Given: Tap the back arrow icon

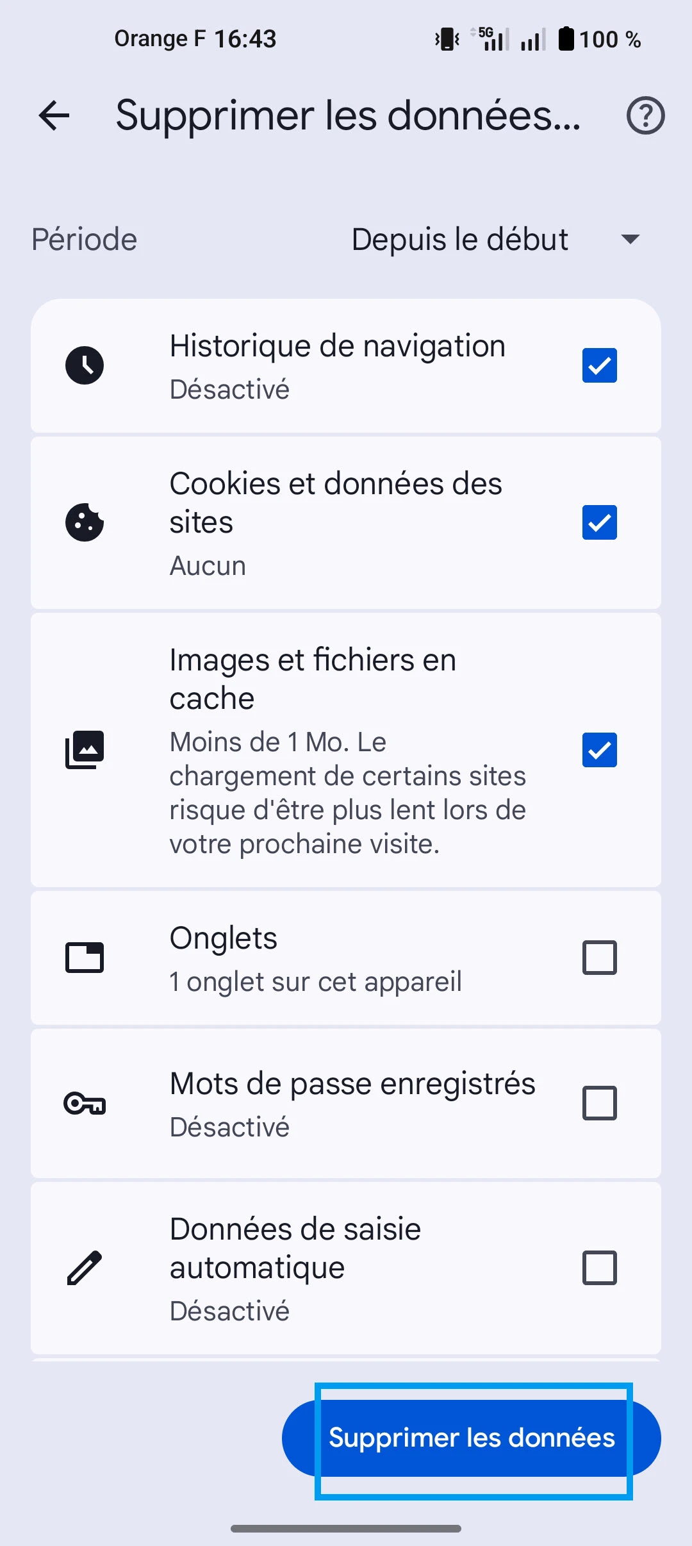Looking at the screenshot, I should coord(54,116).
